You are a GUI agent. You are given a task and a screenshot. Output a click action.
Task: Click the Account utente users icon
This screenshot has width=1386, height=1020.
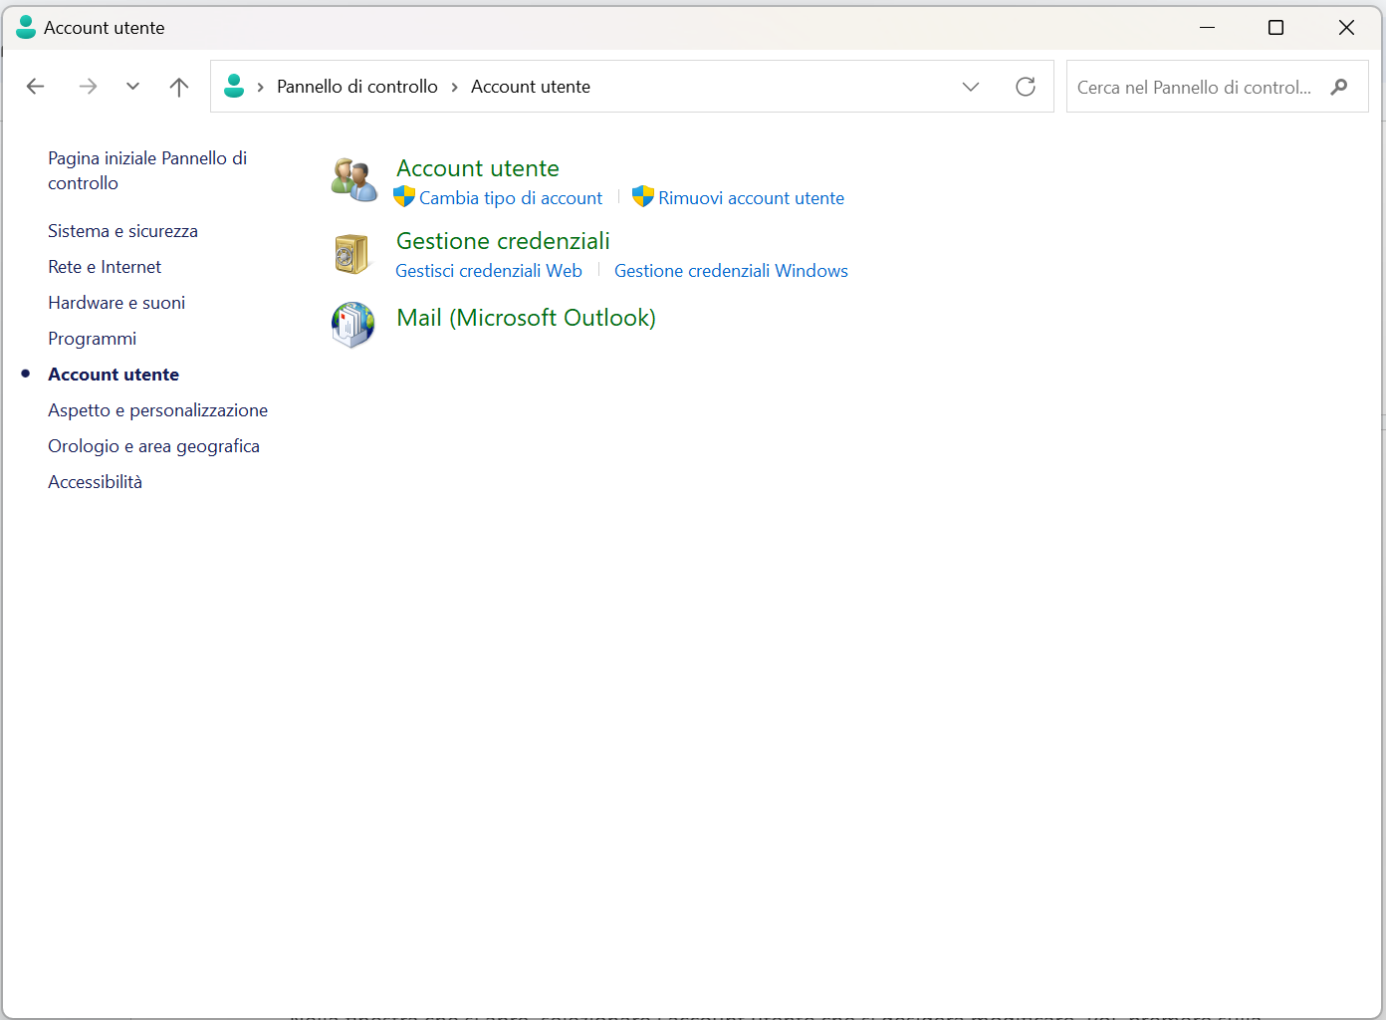[x=353, y=179]
